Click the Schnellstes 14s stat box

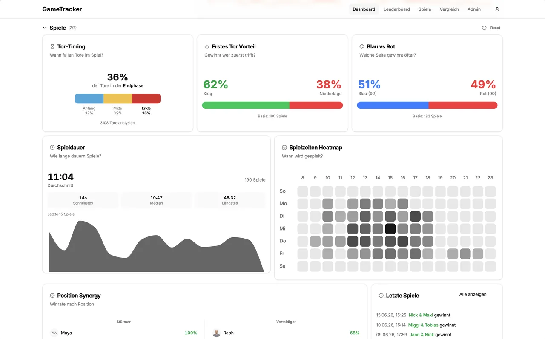(83, 200)
